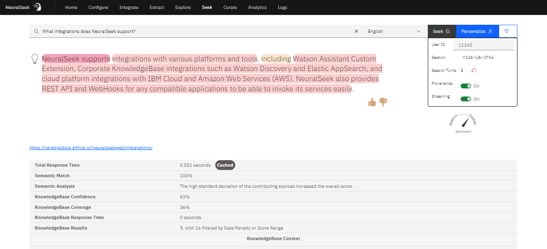Click the Semantic Analysis description text
This screenshot has width=547, height=249.
[x=266, y=186]
